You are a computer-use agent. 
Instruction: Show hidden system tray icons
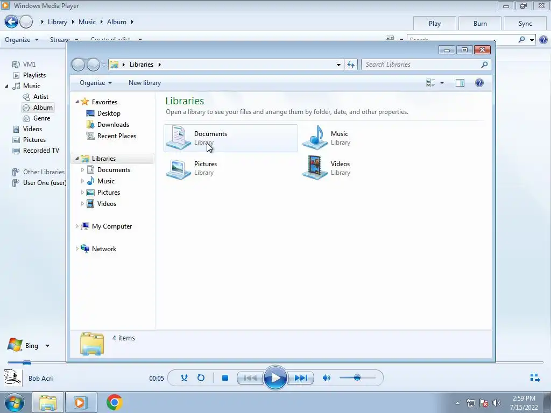pyautogui.click(x=457, y=403)
